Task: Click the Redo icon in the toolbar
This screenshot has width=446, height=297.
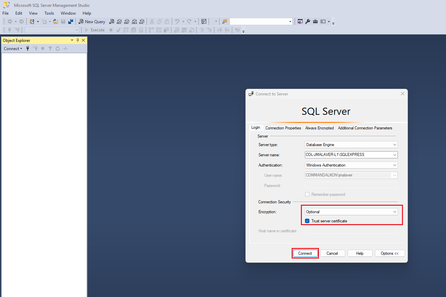Action: [x=189, y=21]
